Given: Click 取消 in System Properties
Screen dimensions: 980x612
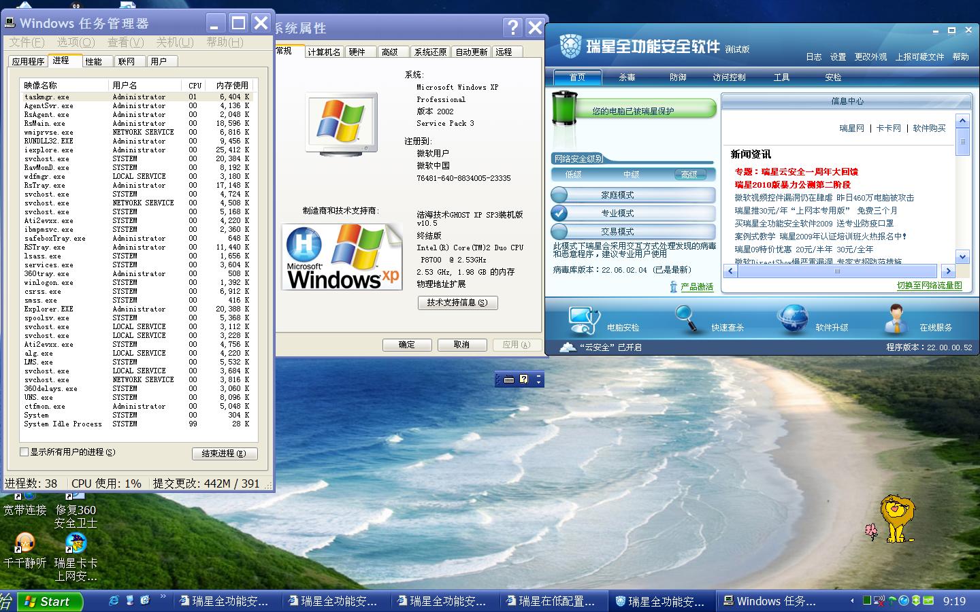Looking at the screenshot, I should (461, 345).
